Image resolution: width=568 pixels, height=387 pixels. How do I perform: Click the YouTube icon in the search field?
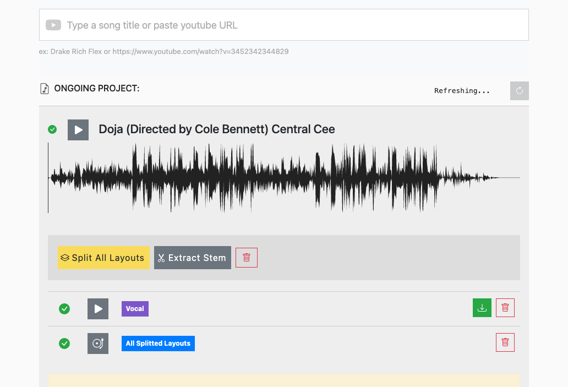53,25
